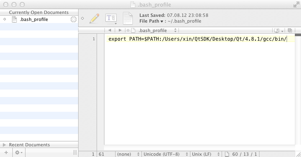Screen dimensions: 301x157
Task: Open the File Path dropdown arrow
Action: click(162, 21)
